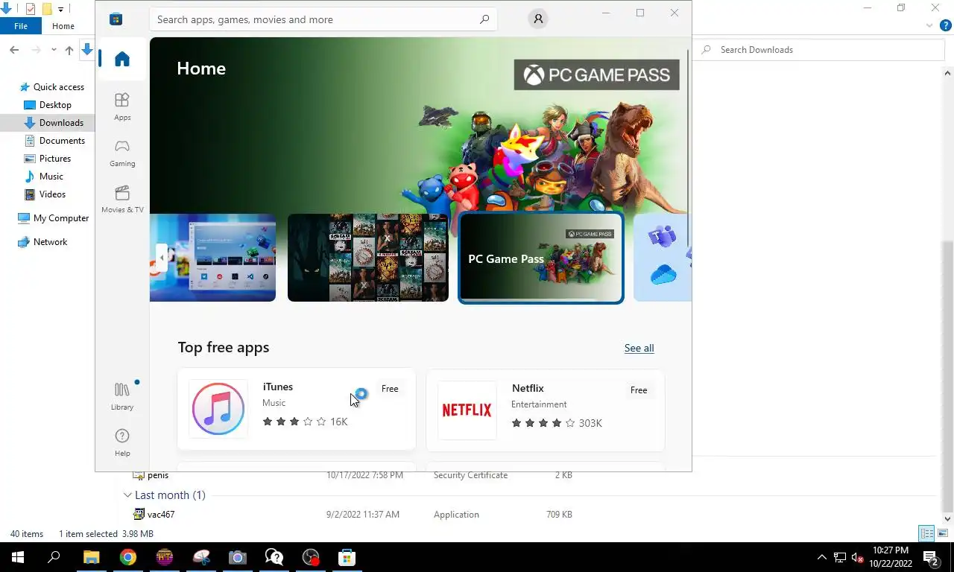
Task: Select Music in the navigation pane
Action: pos(51,177)
